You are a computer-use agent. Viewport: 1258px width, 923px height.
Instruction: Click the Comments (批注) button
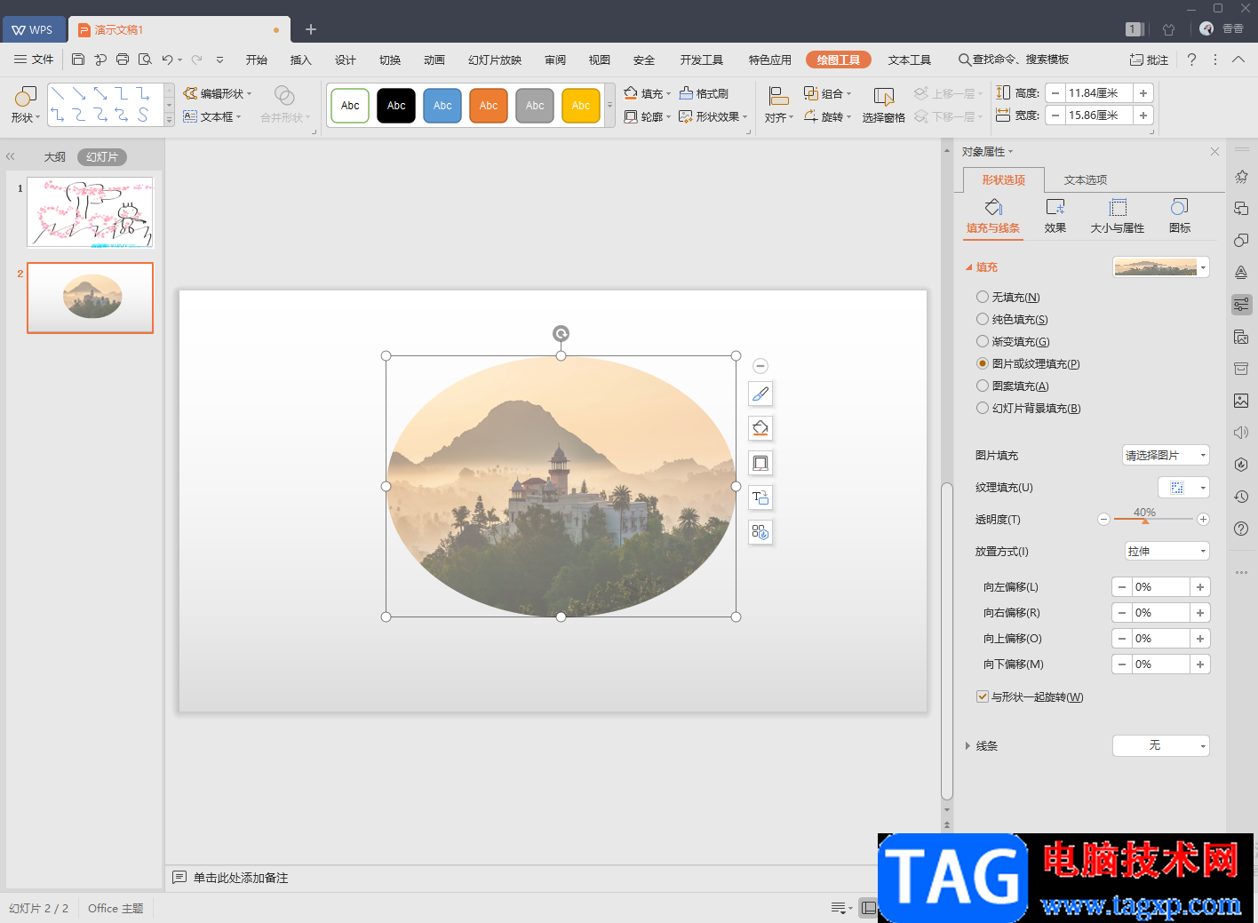point(1149,60)
